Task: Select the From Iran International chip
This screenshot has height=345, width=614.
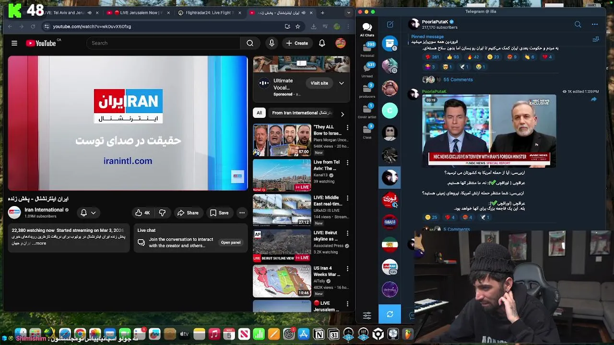Action: click(301, 113)
